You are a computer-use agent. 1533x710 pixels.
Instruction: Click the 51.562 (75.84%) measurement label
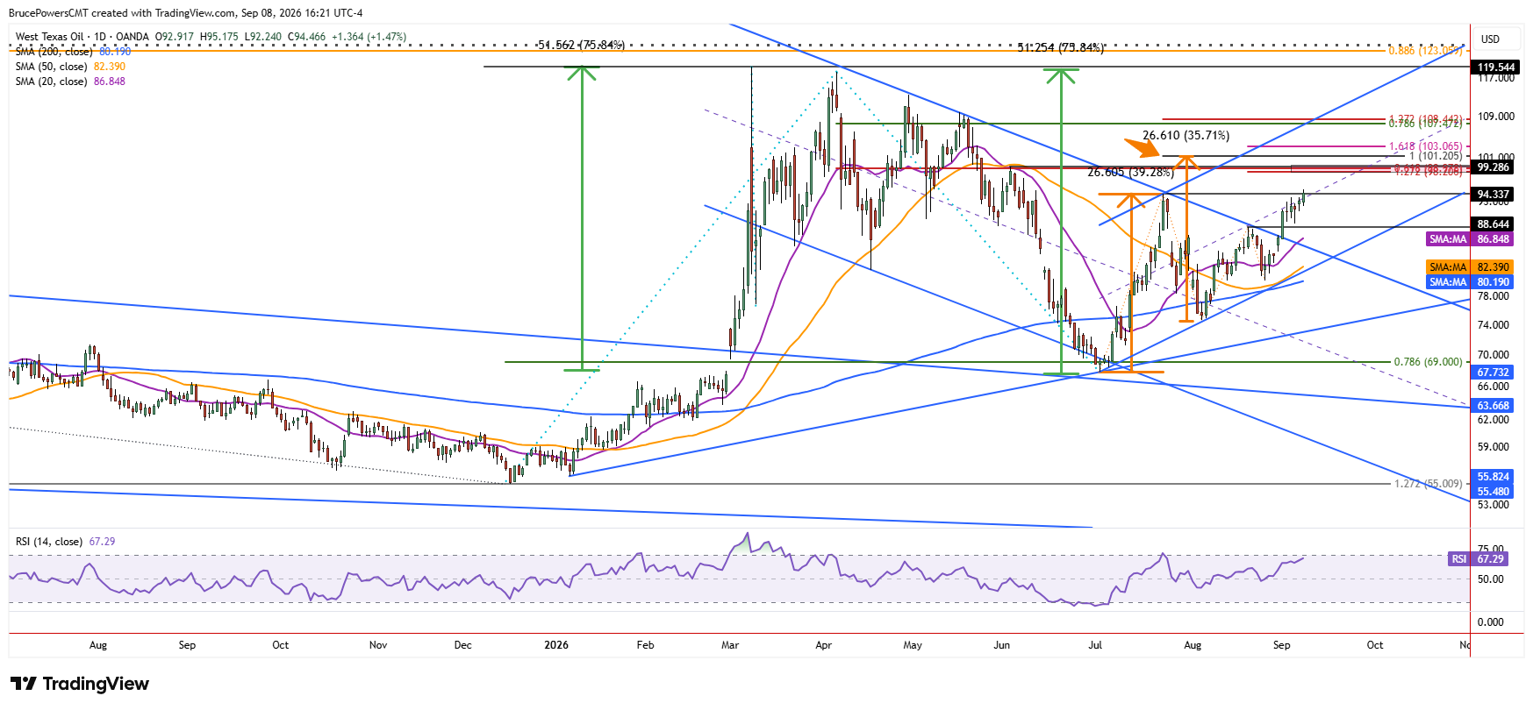pos(581,45)
